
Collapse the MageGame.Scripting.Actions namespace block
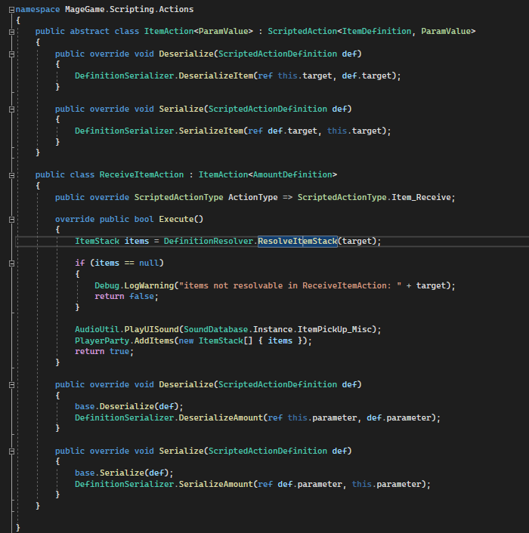(x=11, y=9)
